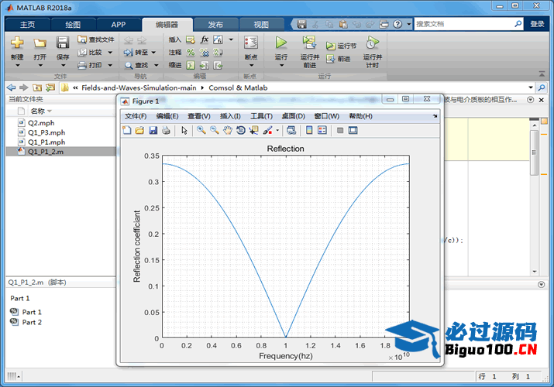
Task: Select the Pan hand tool in Figure 1
Action: [x=228, y=130]
